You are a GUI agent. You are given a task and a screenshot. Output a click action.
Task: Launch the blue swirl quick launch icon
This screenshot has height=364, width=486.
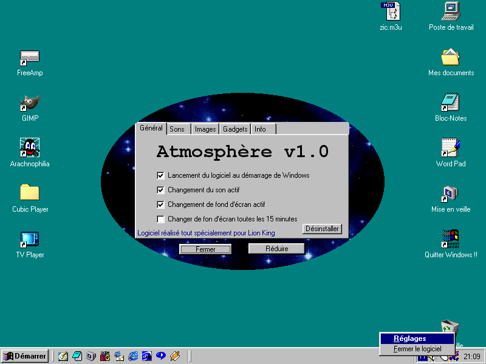point(147,356)
